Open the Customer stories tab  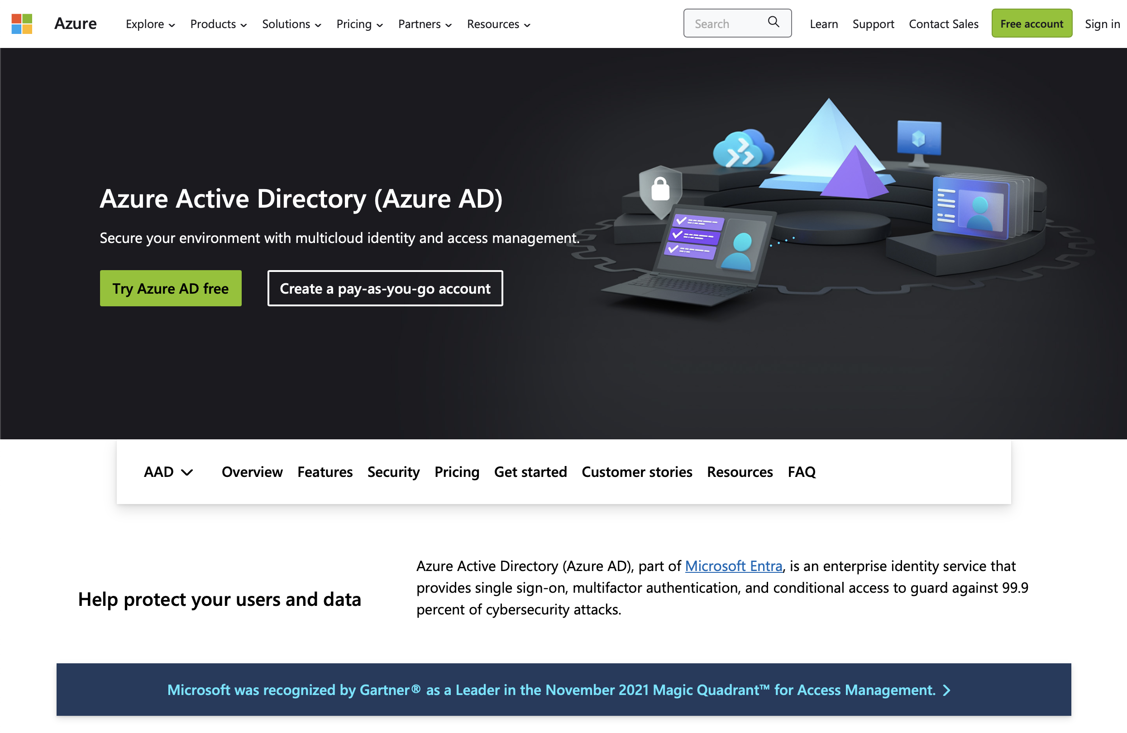tap(636, 472)
